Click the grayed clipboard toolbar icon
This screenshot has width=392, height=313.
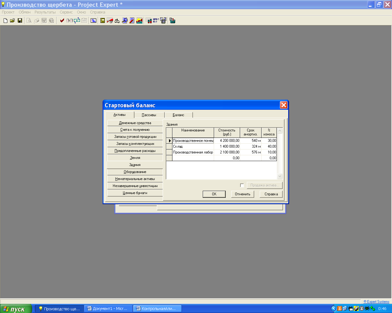84,20
